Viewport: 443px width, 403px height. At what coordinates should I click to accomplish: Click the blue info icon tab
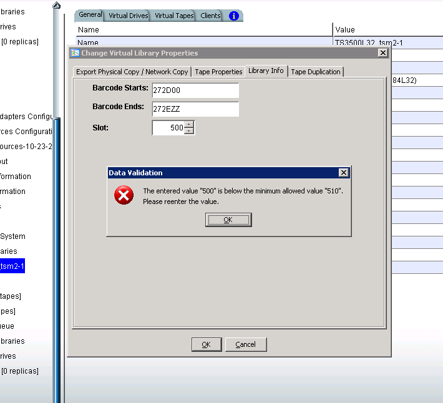[x=234, y=16]
